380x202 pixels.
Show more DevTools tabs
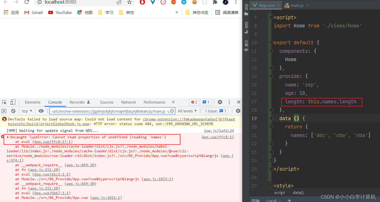(173, 102)
